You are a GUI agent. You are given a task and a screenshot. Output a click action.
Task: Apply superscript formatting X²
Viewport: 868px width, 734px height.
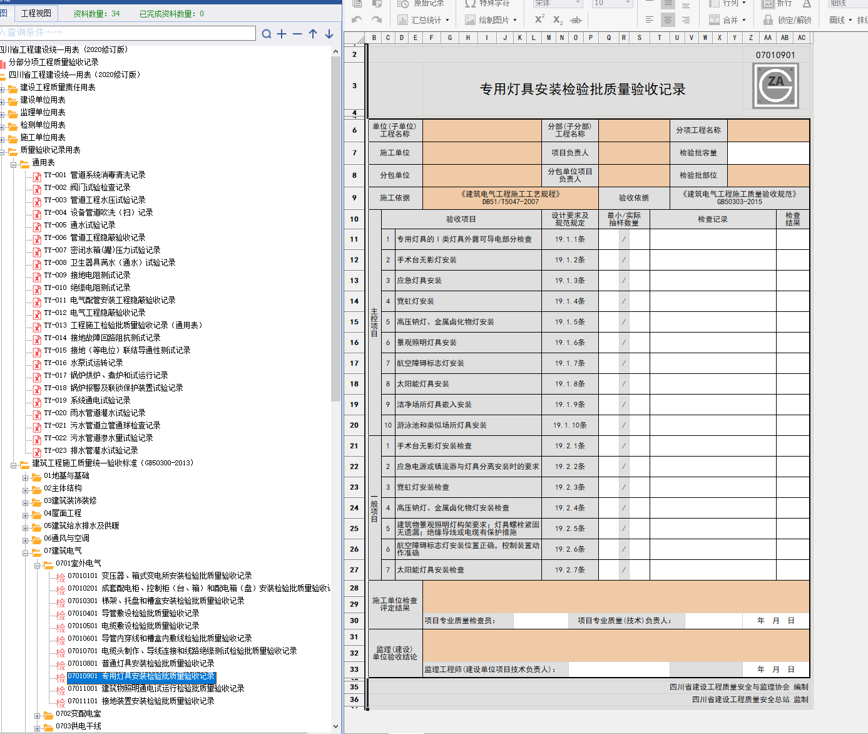point(539,19)
